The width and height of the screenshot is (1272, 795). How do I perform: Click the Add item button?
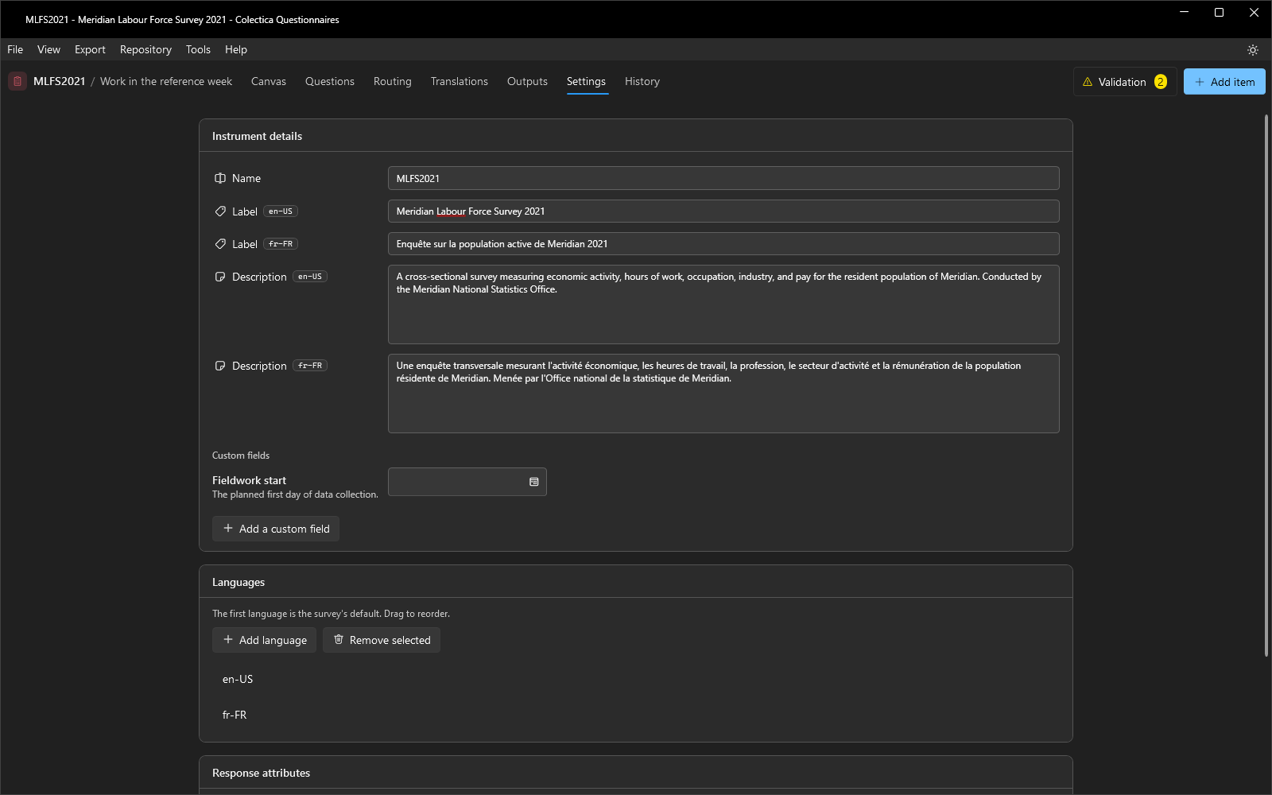coord(1224,82)
